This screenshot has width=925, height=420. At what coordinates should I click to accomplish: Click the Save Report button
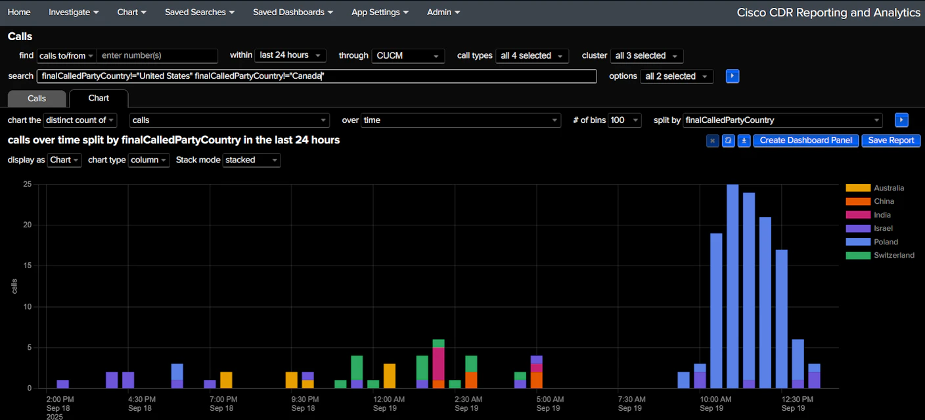891,141
